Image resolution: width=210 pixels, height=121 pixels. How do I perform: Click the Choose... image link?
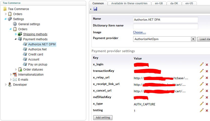pos(139,32)
